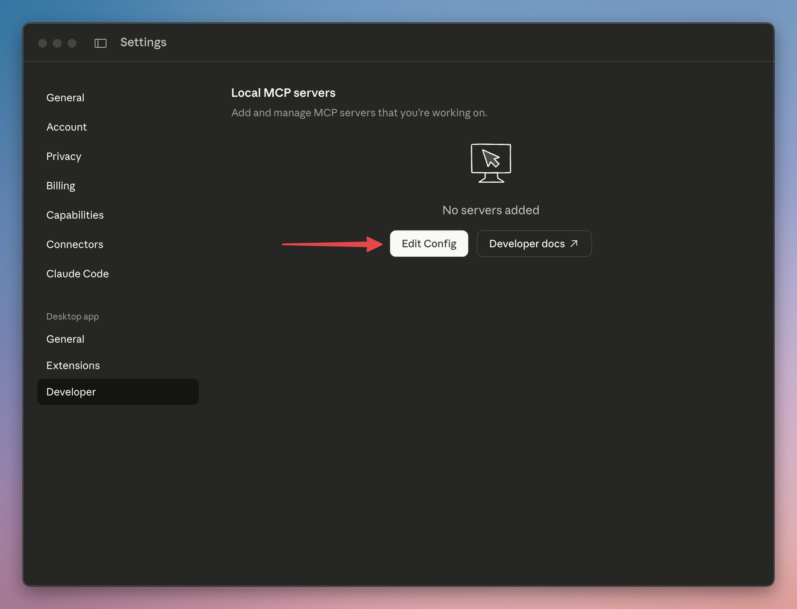Click the external link arrow icon
The width and height of the screenshot is (797, 609).
click(x=574, y=244)
